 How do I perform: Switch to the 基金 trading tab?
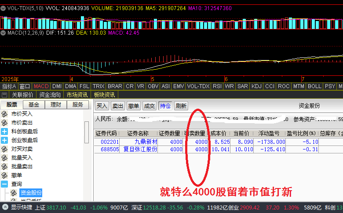(x=34, y=105)
